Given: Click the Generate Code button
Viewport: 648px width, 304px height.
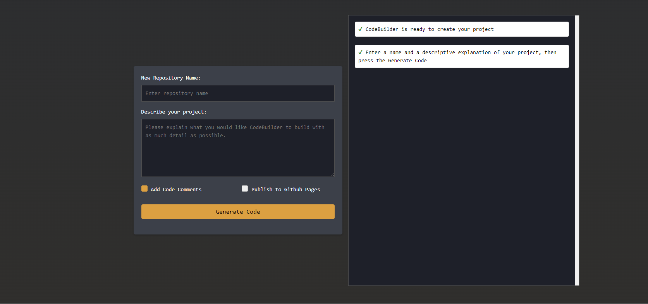Looking at the screenshot, I should [x=238, y=212].
